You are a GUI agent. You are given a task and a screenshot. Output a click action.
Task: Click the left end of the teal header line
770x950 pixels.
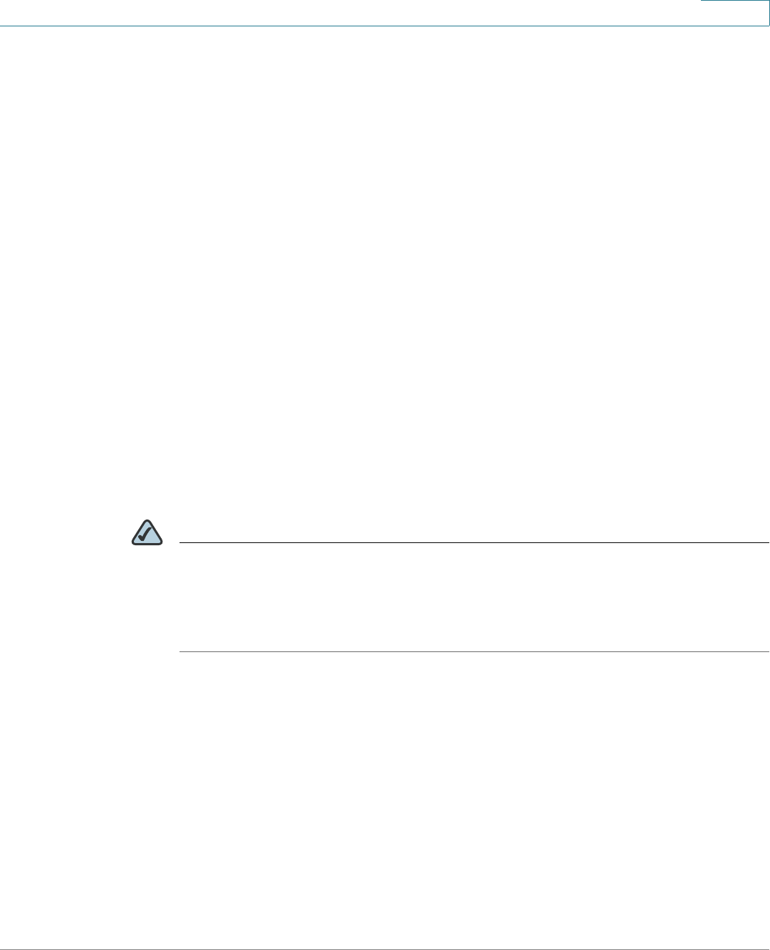(x=4, y=26)
